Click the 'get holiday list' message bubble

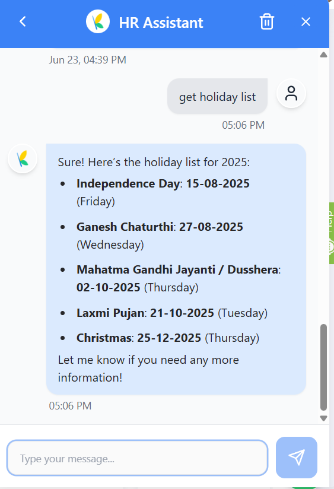(217, 96)
